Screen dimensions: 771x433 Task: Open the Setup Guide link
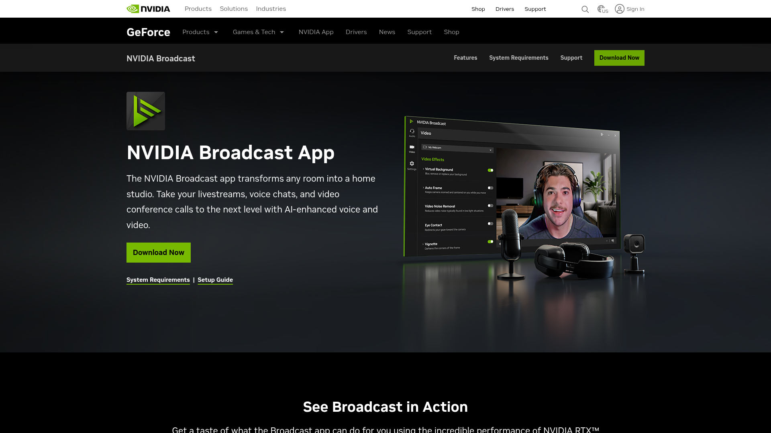pos(215,280)
